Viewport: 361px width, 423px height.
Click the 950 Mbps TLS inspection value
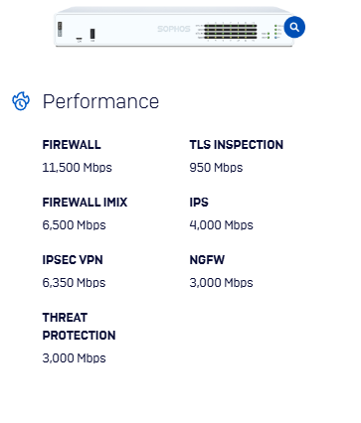click(x=216, y=168)
